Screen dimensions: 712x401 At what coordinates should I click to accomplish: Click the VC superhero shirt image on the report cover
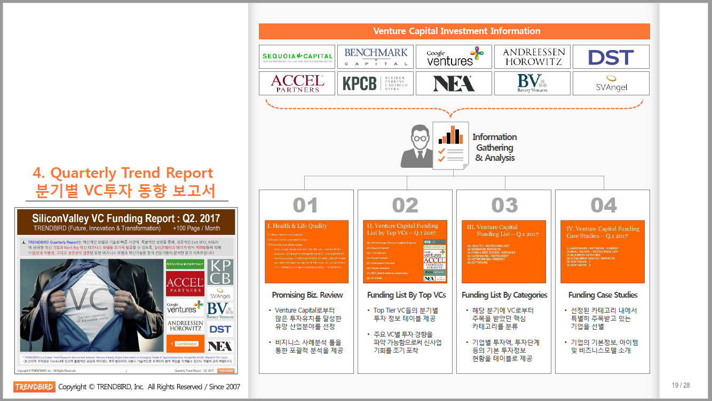92,306
